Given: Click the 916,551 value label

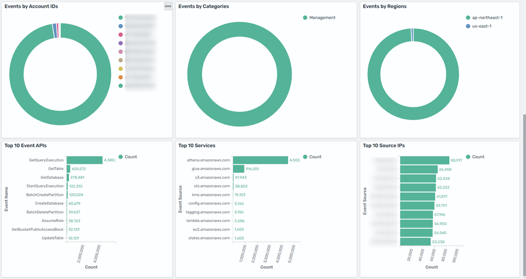Looking at the screenshot, I should coord(252,169).
